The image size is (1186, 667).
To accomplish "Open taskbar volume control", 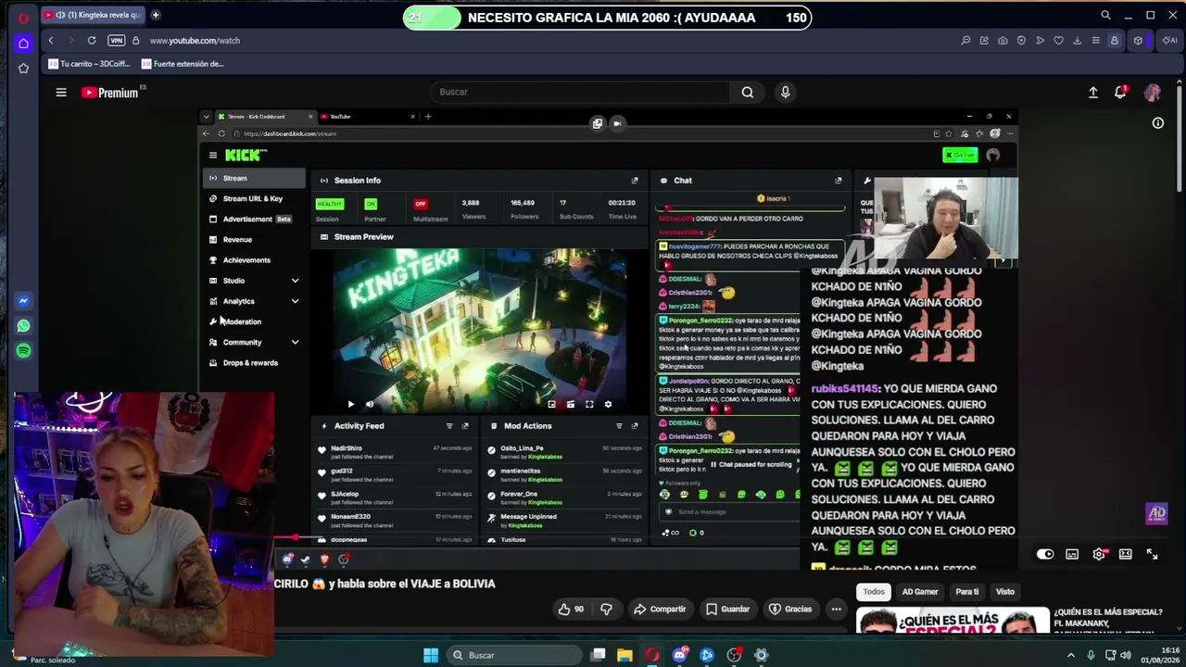I will coord(1127,655).
